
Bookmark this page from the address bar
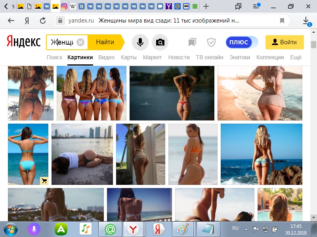282,21
